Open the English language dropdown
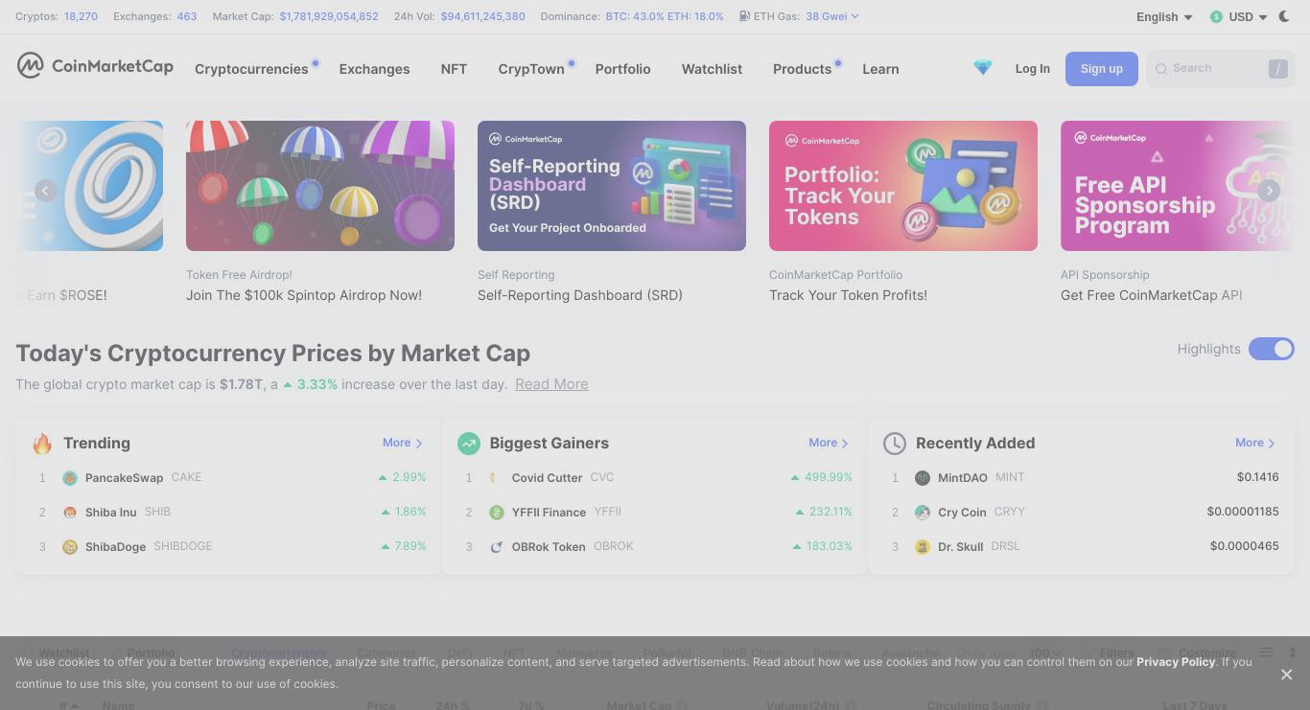The width and height of the screenshot is (1310, 710). [1164, 16]
